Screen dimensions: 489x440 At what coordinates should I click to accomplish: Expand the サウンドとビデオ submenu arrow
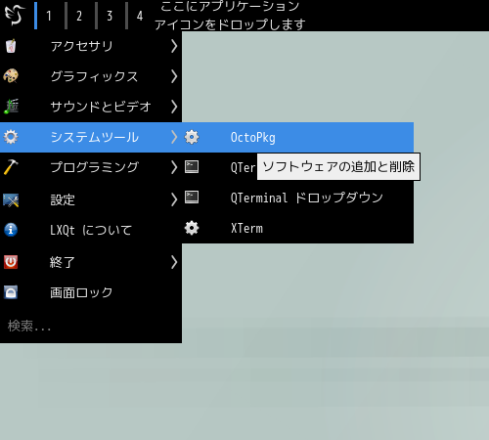[174, 107]
